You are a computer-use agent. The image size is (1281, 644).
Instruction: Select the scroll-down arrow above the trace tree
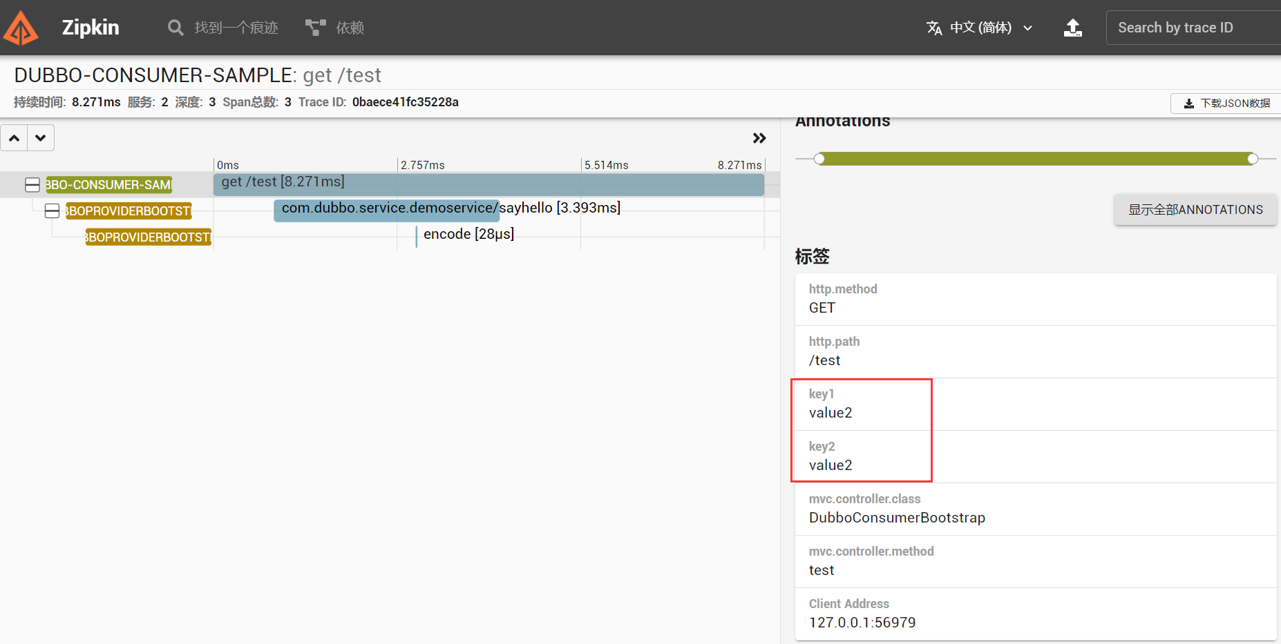[x=40, y=137]
